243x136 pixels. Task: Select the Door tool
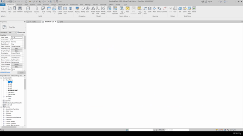(x=14, y=9)
